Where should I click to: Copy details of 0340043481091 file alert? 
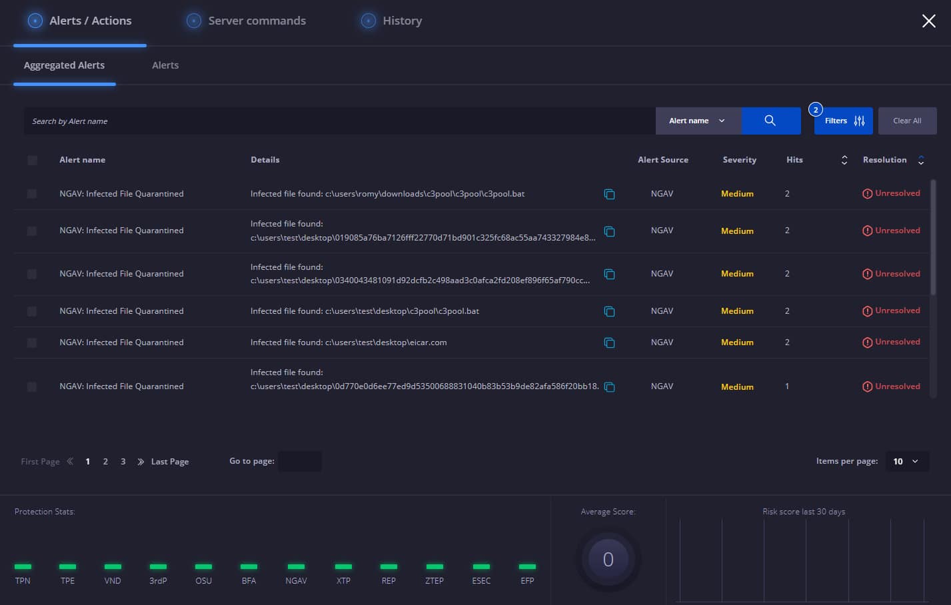click(x=609, y=274)
